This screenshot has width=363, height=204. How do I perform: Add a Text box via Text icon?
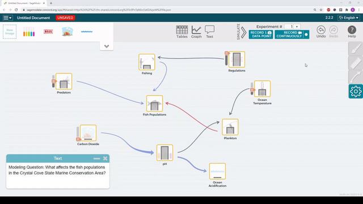pos(209,32)
